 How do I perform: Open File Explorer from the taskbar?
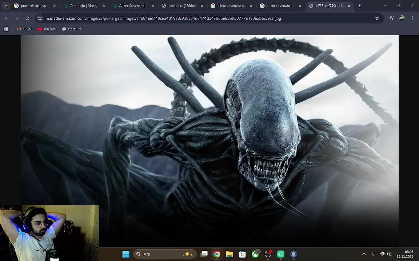(230, 254)
